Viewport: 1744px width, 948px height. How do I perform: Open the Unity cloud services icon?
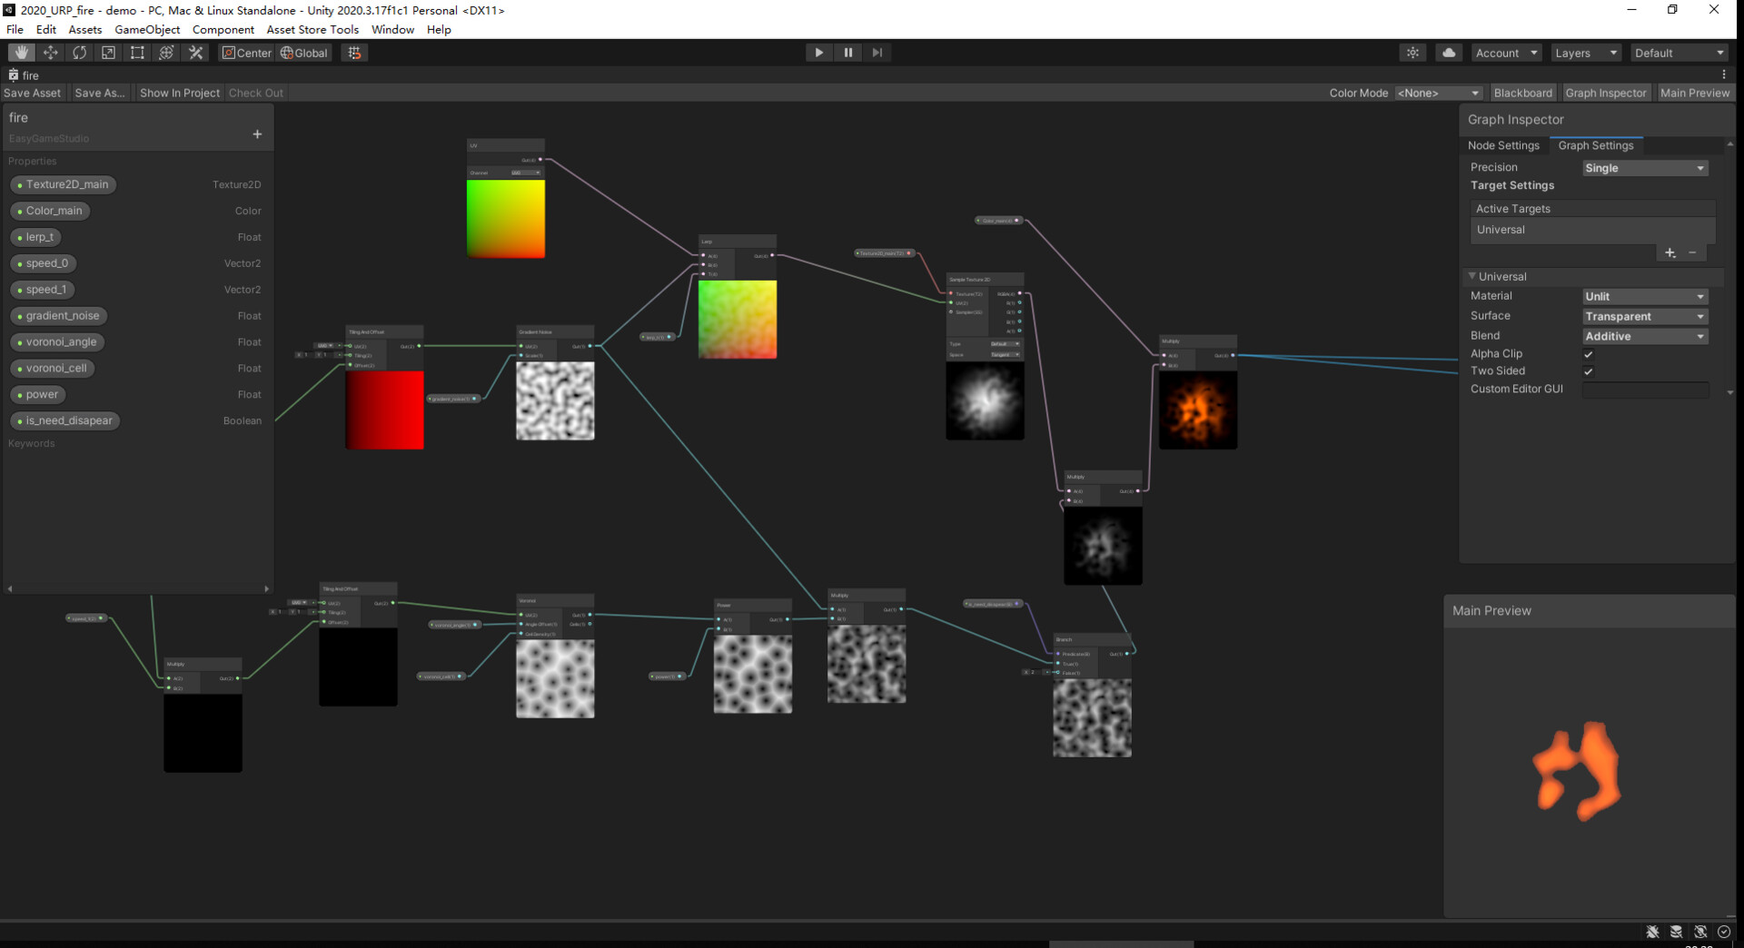pos(1448,53)
